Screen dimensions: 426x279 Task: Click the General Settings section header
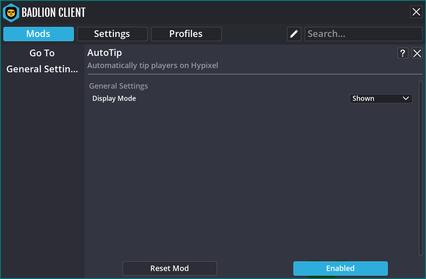118,86
